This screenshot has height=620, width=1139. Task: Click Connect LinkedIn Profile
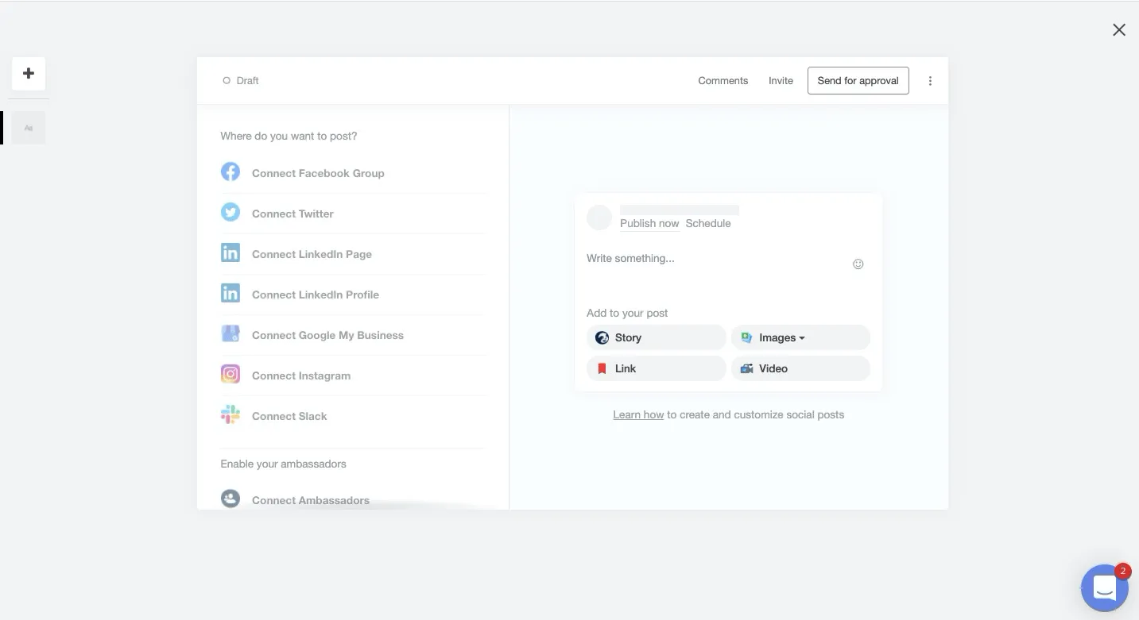[x=316, y=295]
